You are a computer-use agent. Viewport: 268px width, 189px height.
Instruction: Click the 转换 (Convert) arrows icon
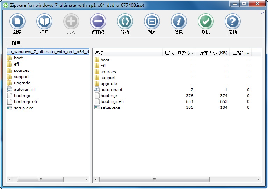pyautogui.click(x=125, y=22)
